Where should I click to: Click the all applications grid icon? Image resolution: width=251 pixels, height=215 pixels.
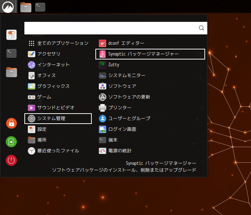tap(32, 43)
